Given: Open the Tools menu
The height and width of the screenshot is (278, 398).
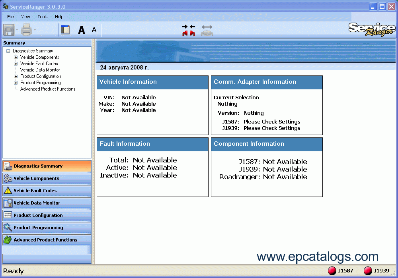Looking at the screenshot, I should [x=43, y=17].
